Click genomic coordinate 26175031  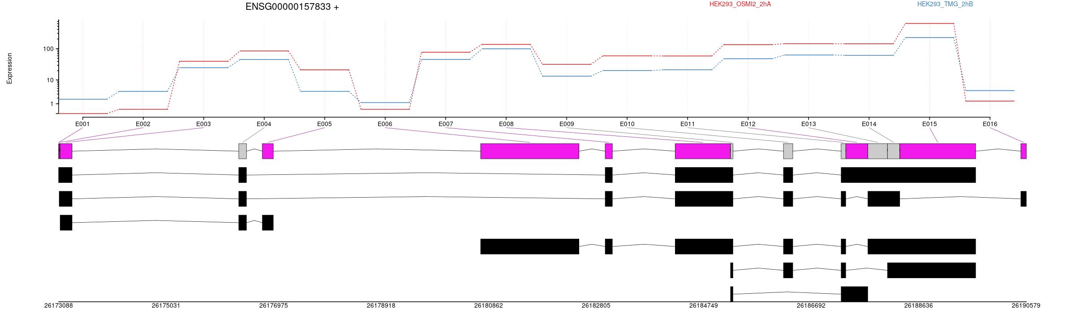click(166, 306)
